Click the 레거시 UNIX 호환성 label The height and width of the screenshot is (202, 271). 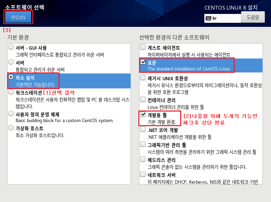click(168, 79)
